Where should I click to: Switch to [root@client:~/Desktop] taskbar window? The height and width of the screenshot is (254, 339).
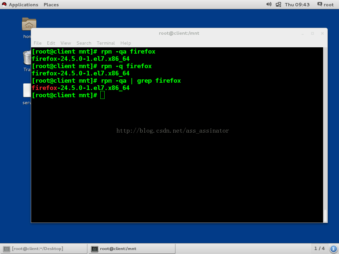point(43,249)
